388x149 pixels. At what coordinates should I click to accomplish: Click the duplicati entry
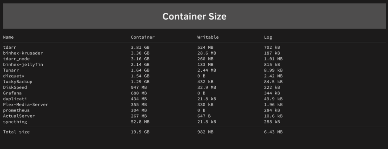coord(15,99)
